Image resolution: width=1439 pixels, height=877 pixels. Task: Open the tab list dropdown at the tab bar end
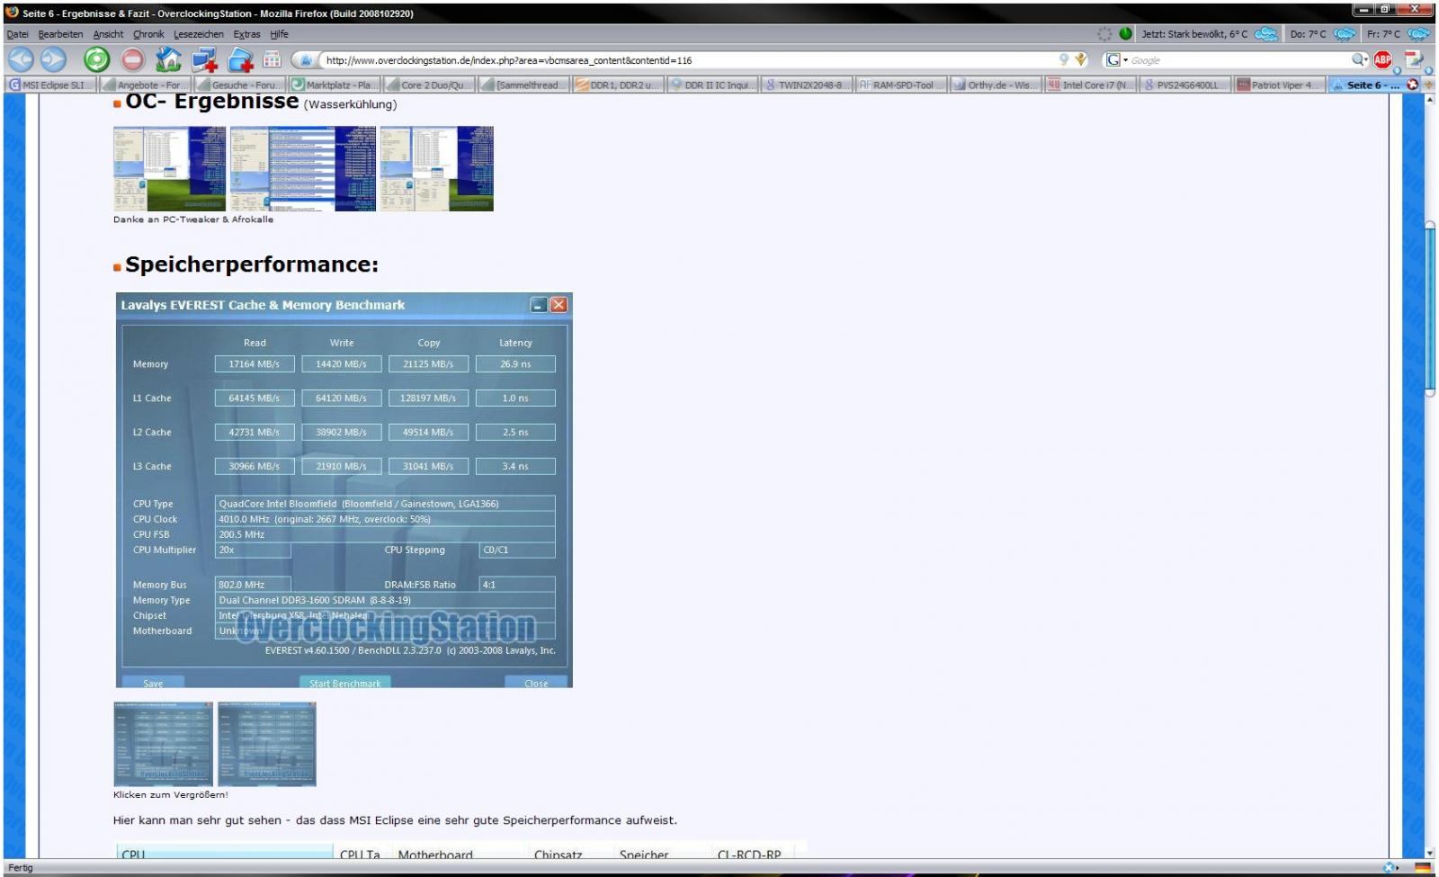click(x=1428, y=85)
